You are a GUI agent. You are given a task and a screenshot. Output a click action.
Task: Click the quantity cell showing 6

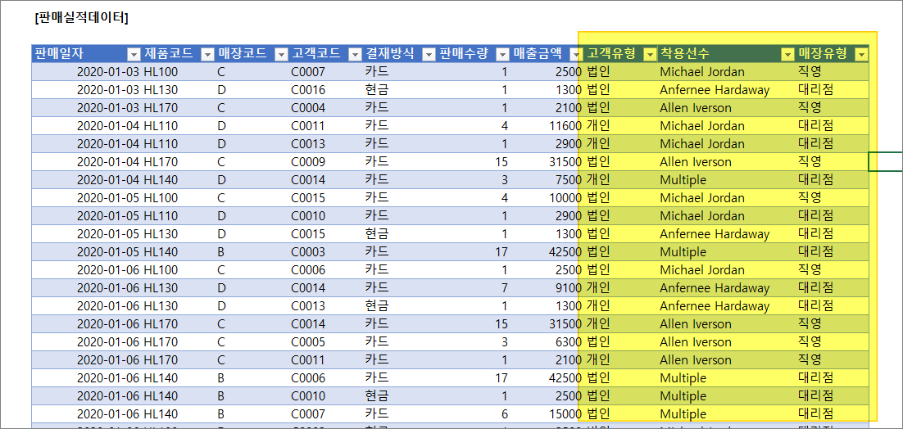[474, 414]
